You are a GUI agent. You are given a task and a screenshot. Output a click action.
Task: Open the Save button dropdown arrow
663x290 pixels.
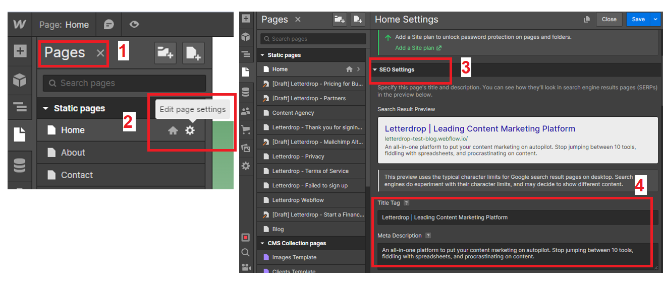tap(655, 19)
